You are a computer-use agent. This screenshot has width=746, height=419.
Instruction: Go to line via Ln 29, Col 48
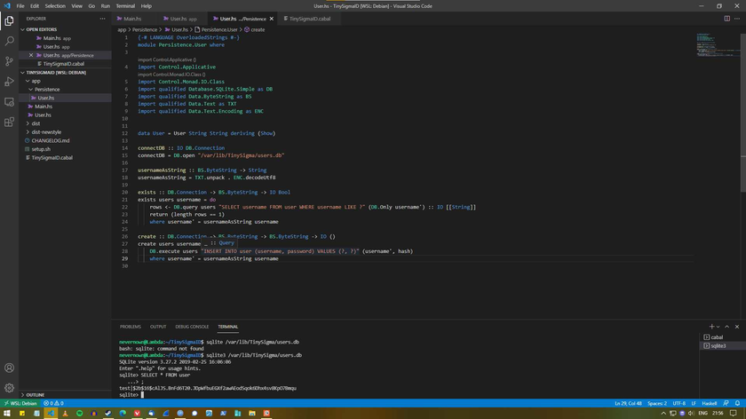[628, 403]
